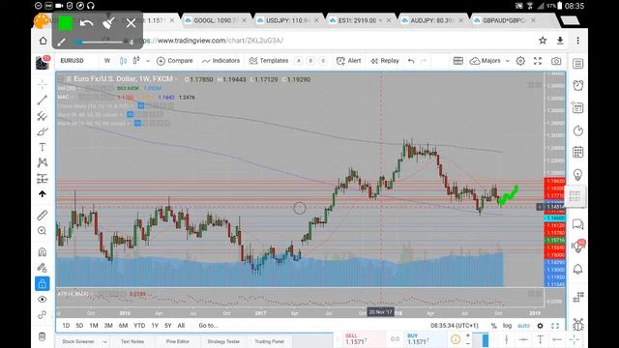Set date range to 1D

point(66,326)
